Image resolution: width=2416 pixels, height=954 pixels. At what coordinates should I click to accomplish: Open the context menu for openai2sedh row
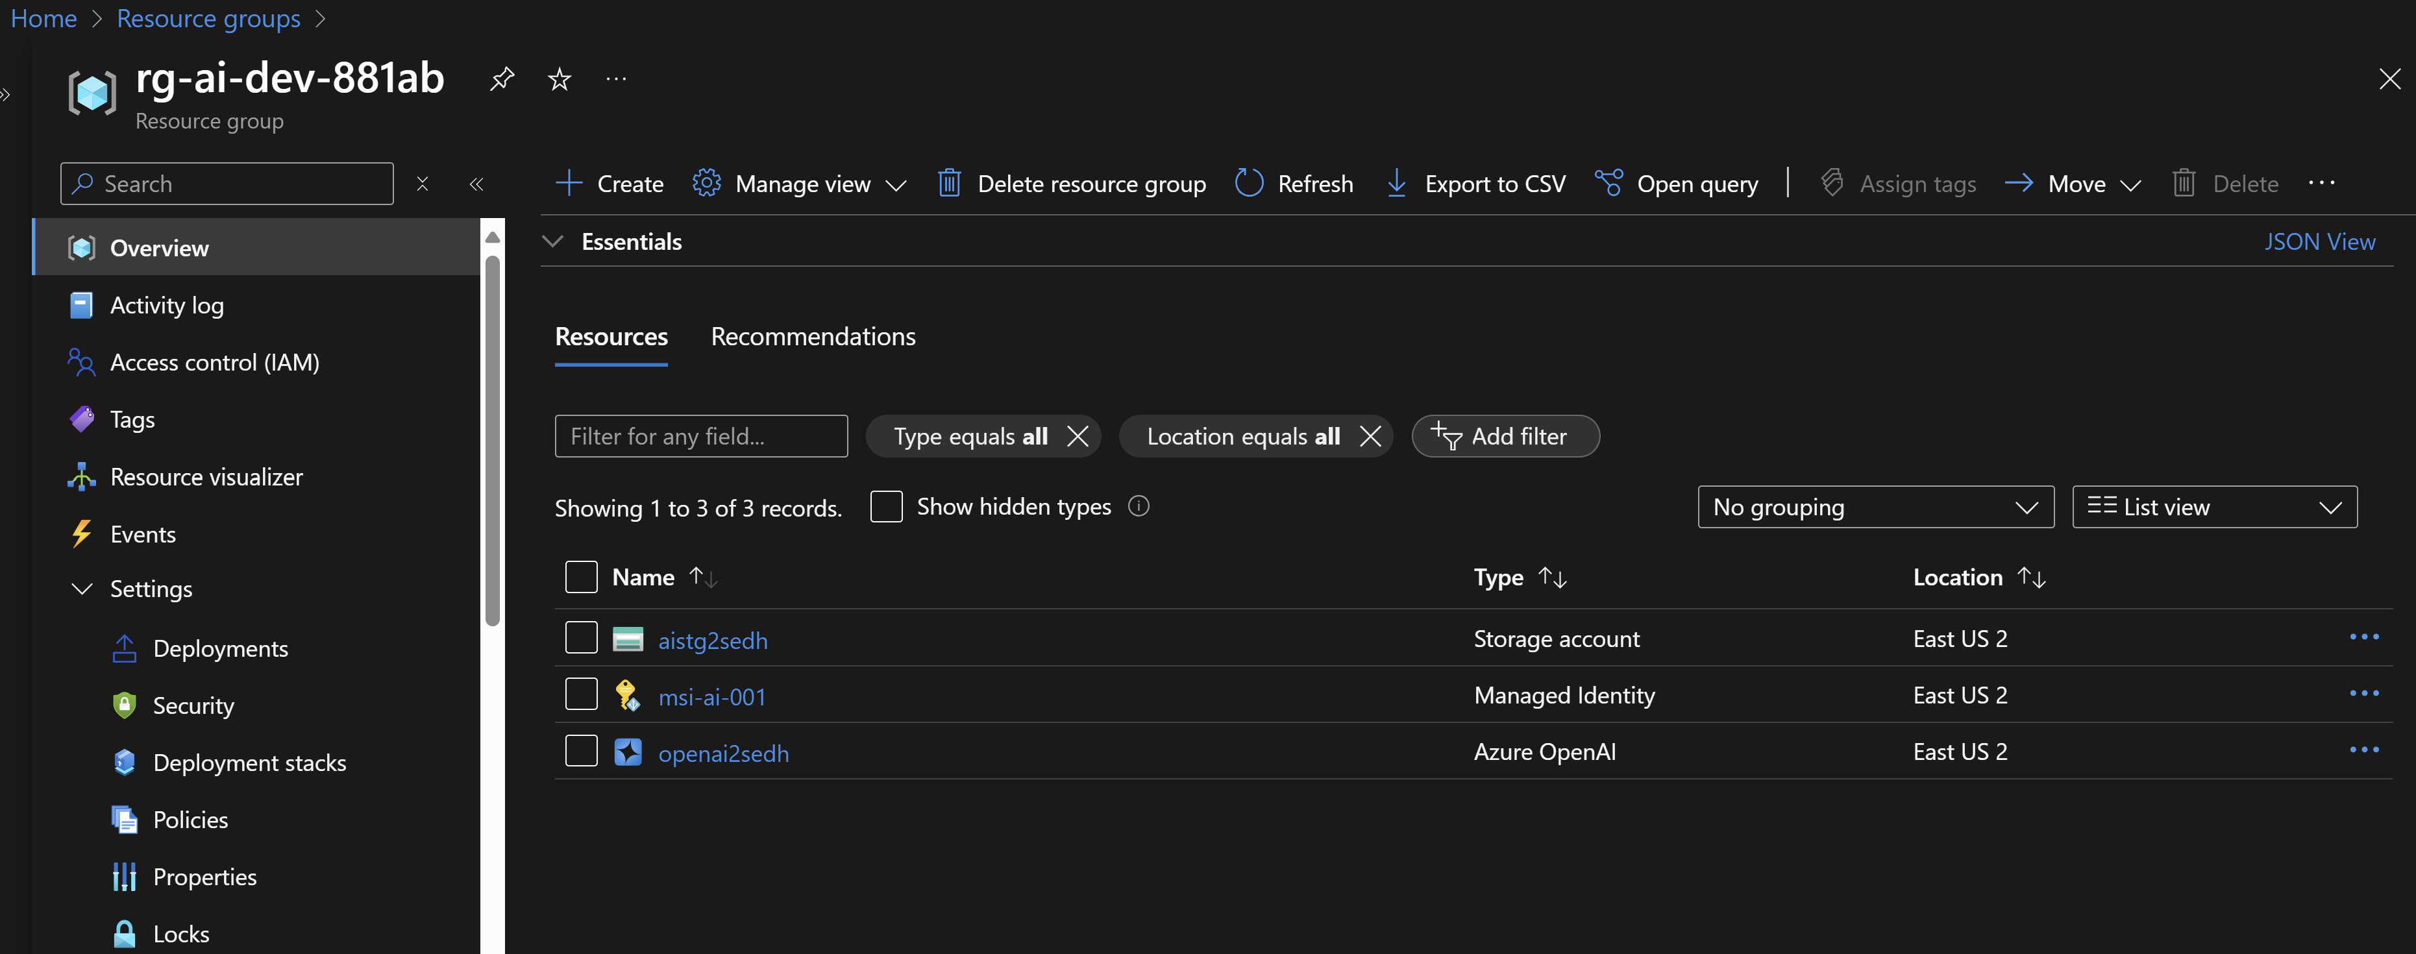pyautogui.click(x=2363, y=750)
